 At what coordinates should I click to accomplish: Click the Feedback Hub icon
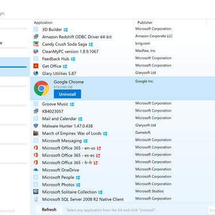(36, 59)
